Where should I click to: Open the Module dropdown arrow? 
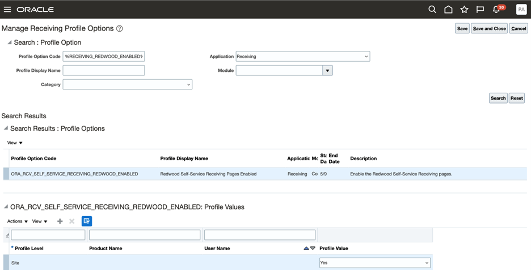(x=327, y=71)
